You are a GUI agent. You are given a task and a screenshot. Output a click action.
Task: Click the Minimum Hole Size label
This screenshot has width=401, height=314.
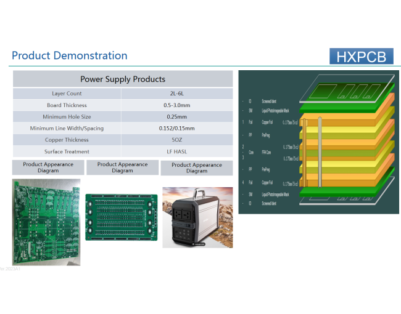67,117
